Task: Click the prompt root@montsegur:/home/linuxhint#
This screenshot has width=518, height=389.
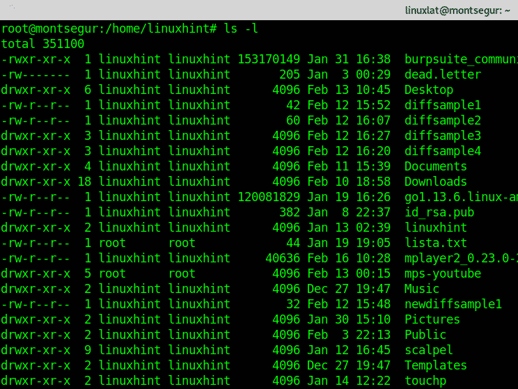Action: pyautogui.click(x=109, y=29)
